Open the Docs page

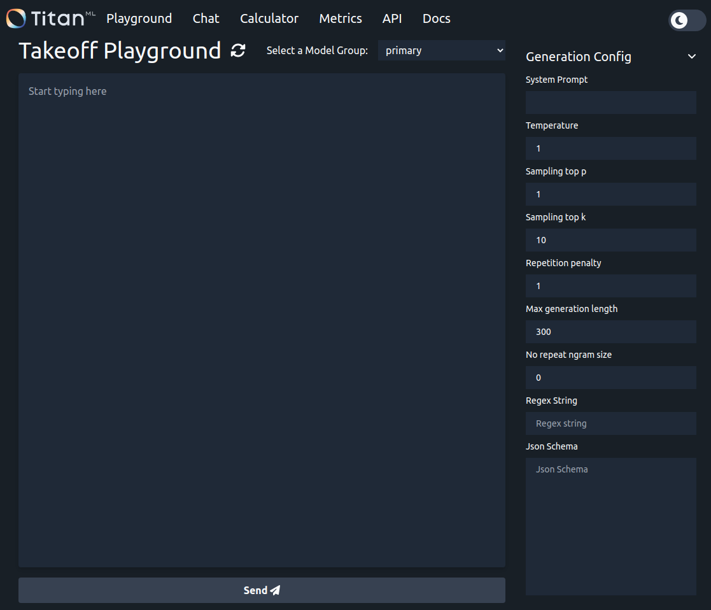coord(436,18)
